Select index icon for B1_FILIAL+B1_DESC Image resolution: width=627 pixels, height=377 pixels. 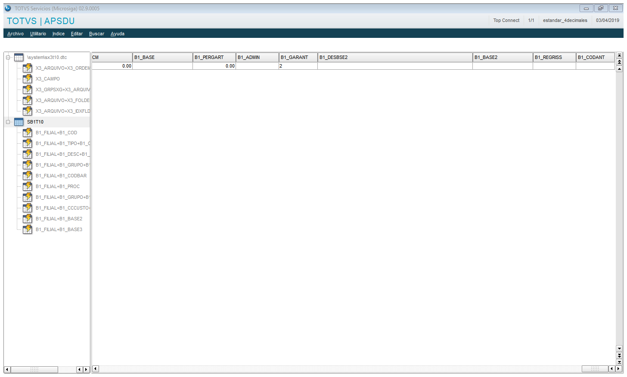tap(28, 154)
